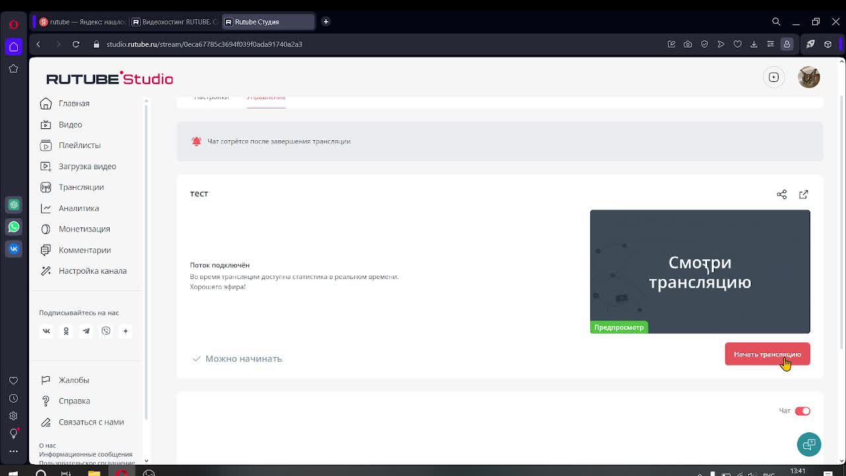Click the О нас footer link
Viewport: 846px width, 476px height.
coord(48,446)
